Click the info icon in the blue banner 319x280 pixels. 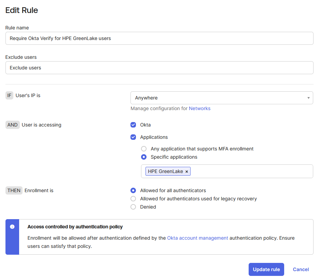click(12, 227)
